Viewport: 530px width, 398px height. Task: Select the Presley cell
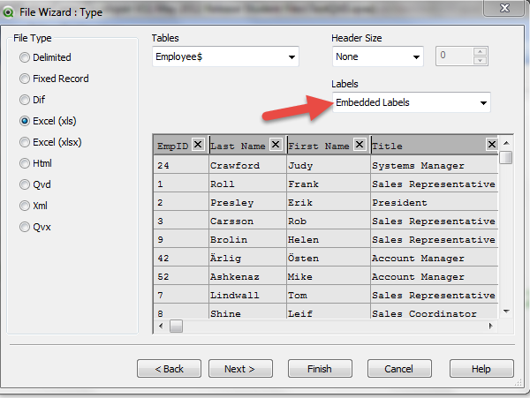[x=247, y=202]
